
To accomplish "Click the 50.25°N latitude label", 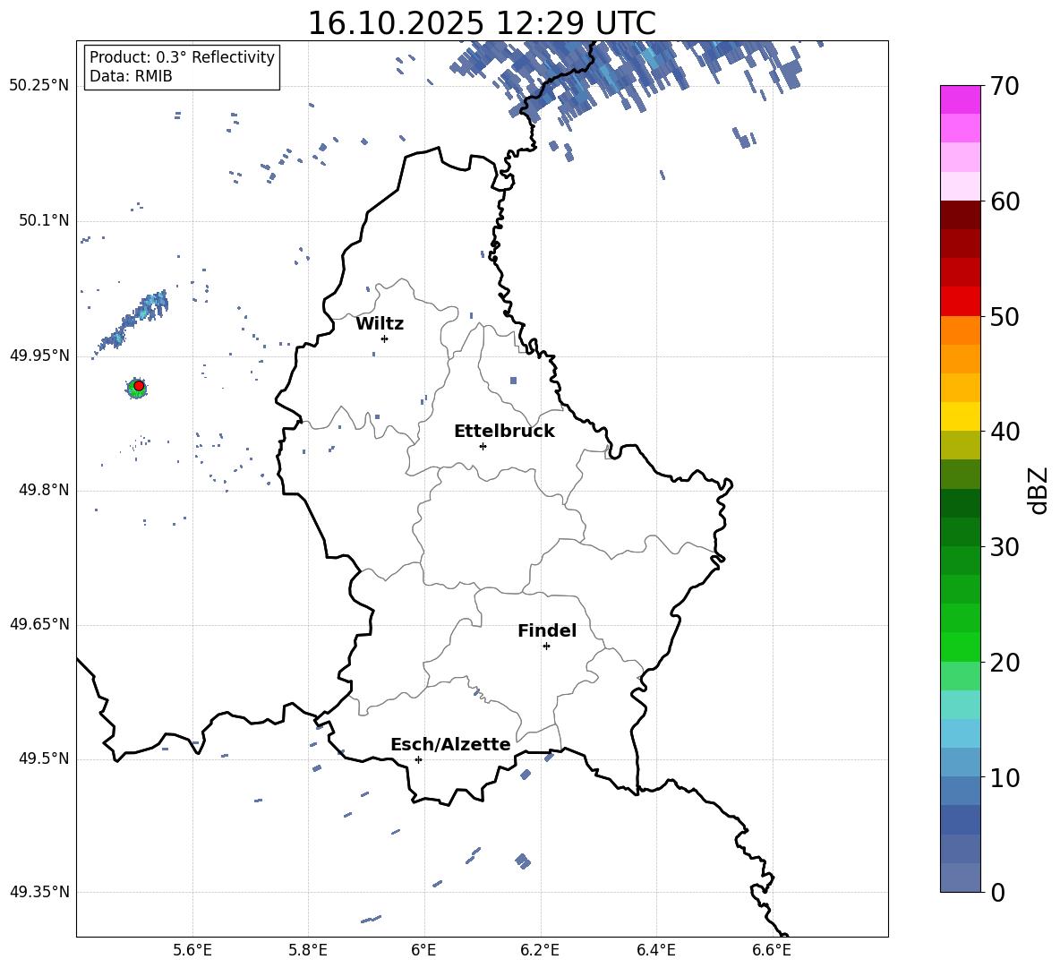I will coord(38,86).
